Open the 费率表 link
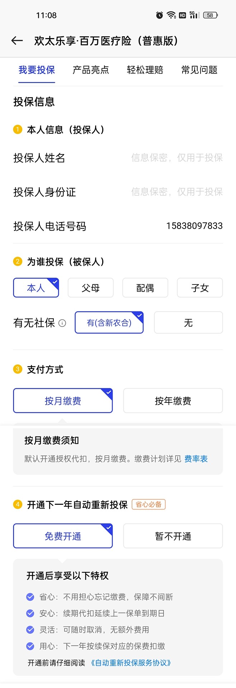The height and width of the screenshot is (688, 236). [196, 459]
